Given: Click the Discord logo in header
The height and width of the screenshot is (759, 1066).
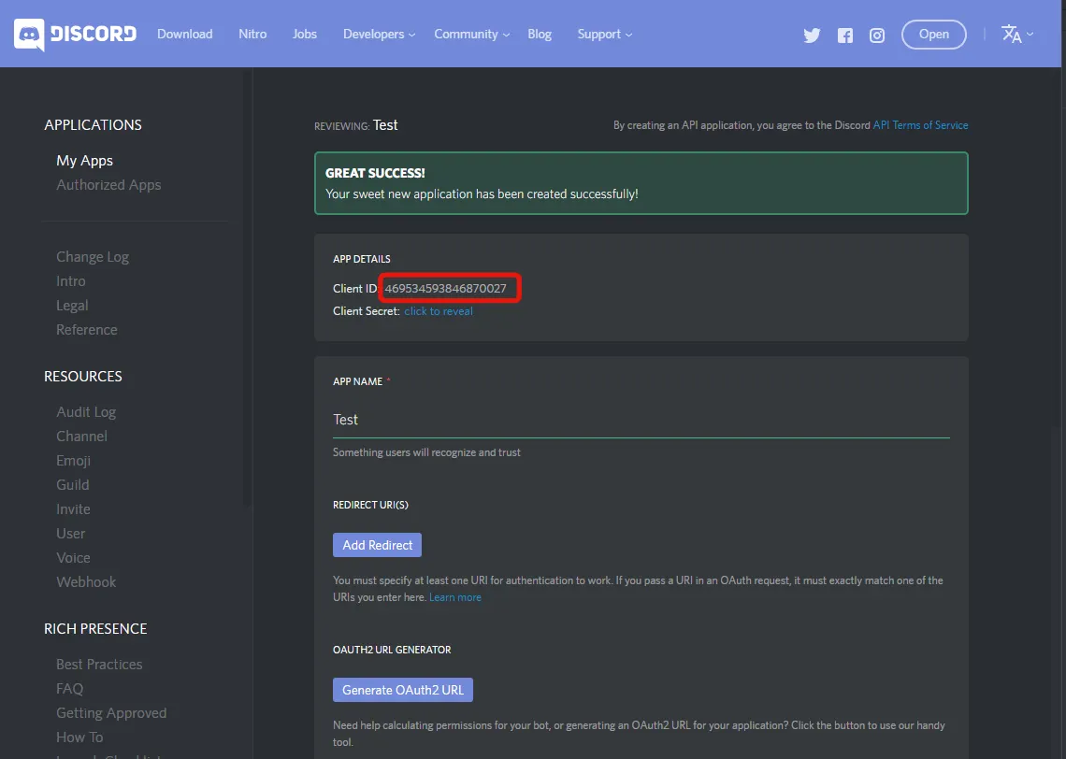Looking at the screenshot, I should (x=76, y=34).
